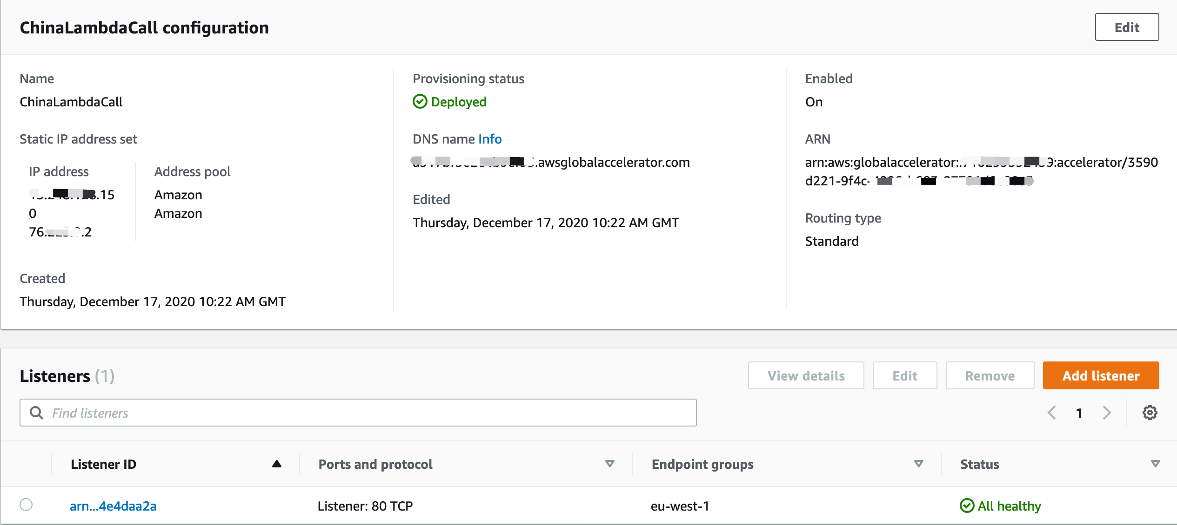Focus the Find listeners search field

358,413
